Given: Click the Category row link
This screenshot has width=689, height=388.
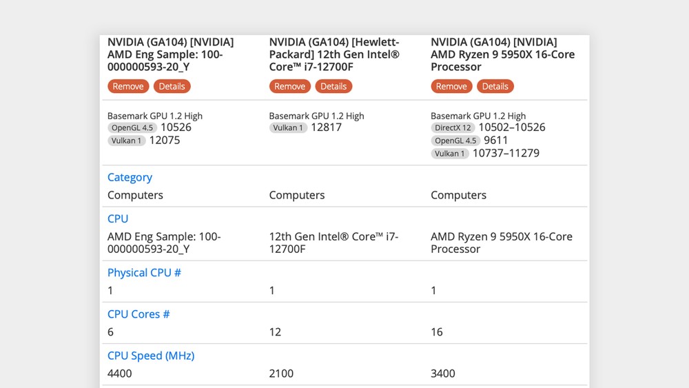Looking at the screenshot, I should tap(130, 177).
